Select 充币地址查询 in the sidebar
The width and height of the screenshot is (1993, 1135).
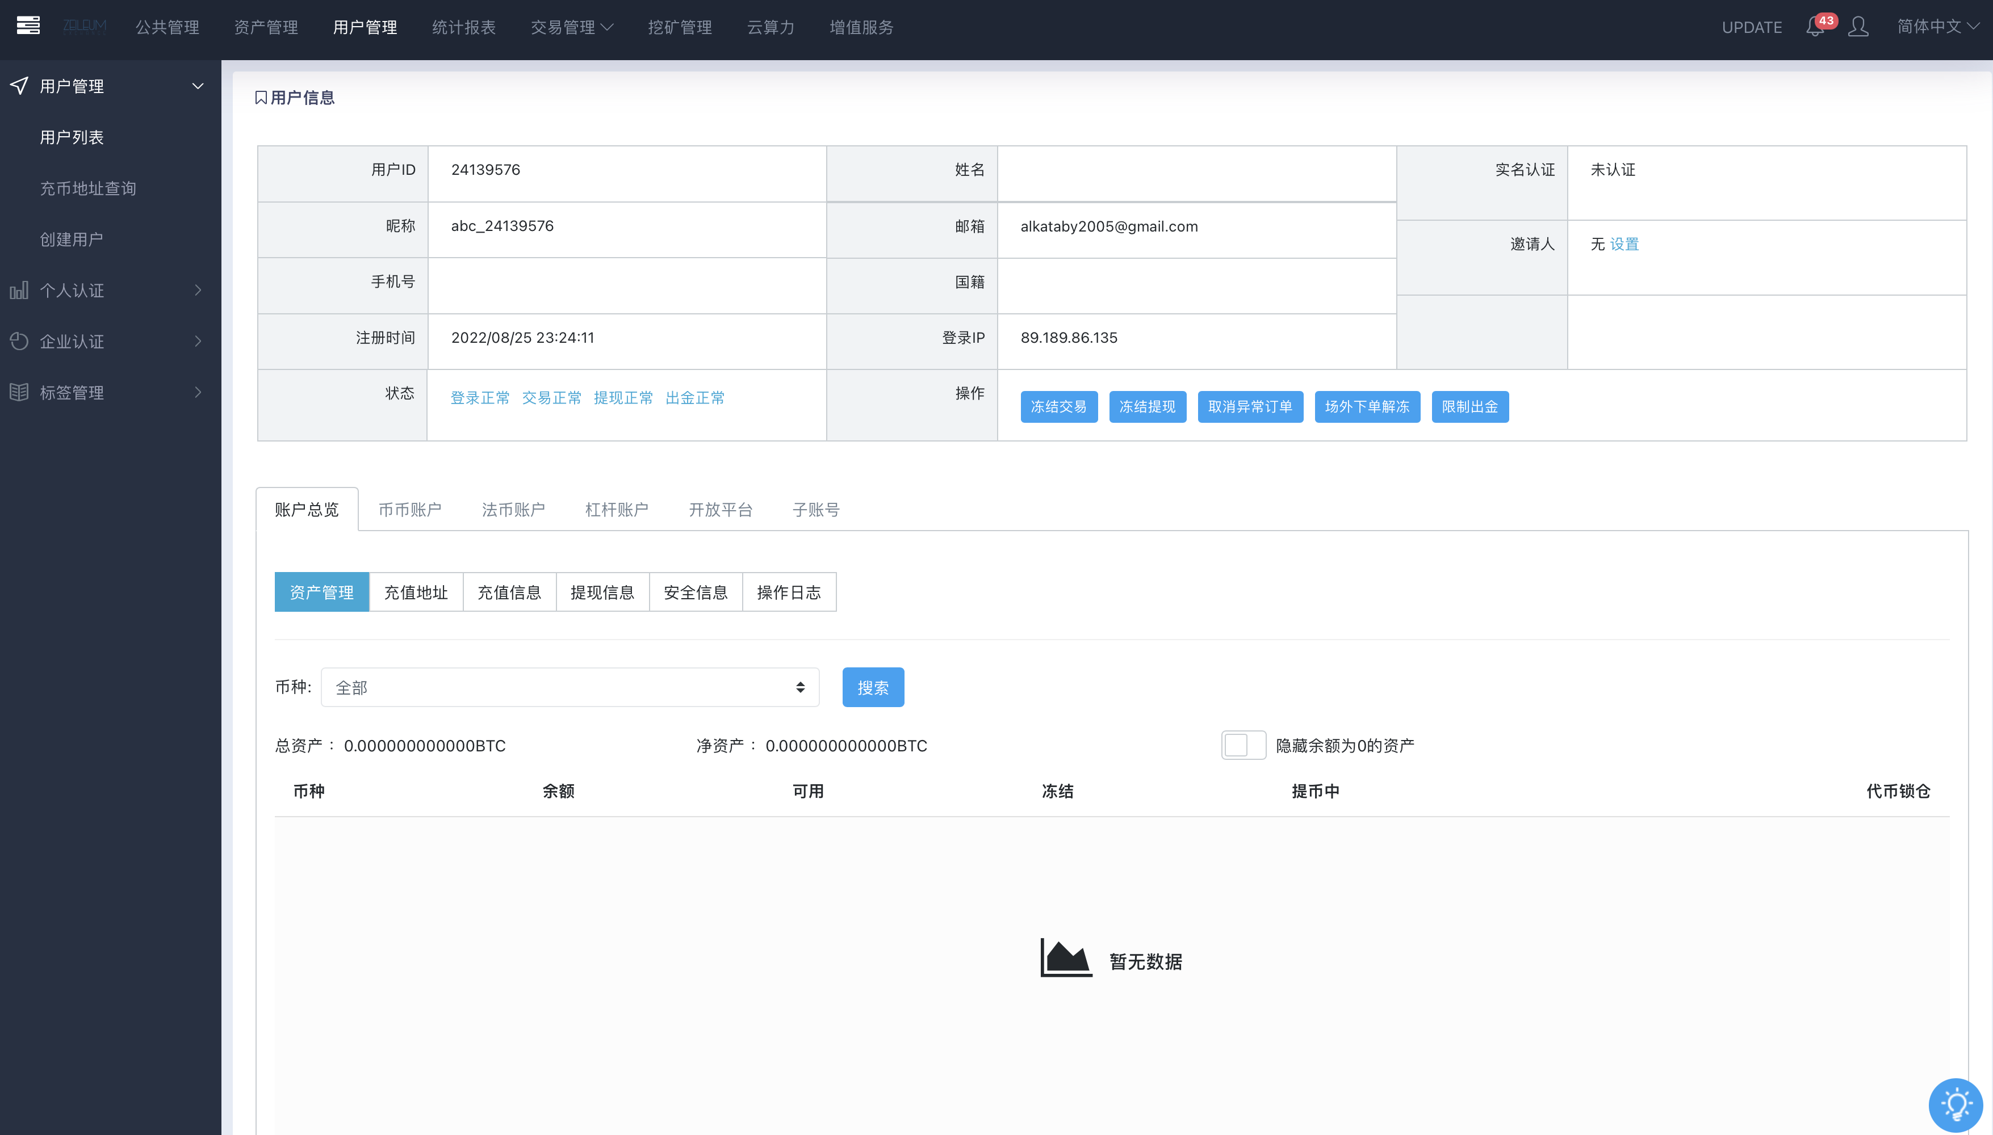click(x=88, y=188)
